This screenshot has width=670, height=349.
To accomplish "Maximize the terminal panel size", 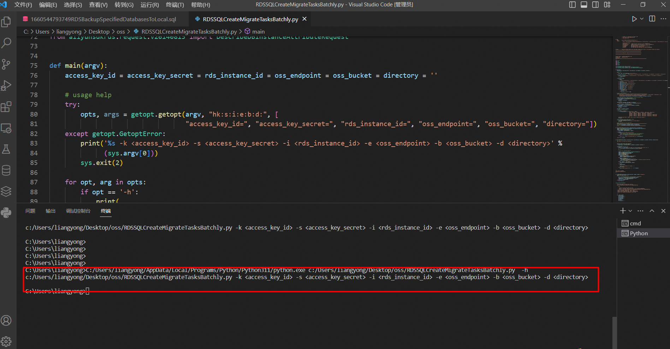I will click(652, 211).
